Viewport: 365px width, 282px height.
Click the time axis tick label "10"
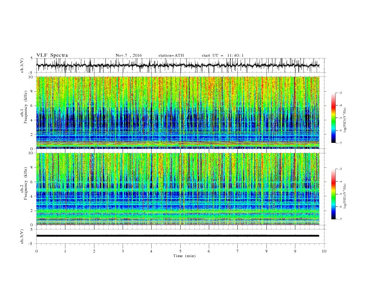coord(324,251)
